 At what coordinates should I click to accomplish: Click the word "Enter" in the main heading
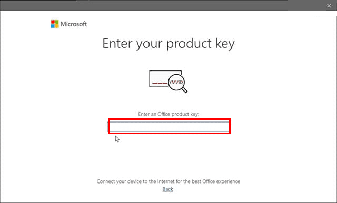pos(117,43)
